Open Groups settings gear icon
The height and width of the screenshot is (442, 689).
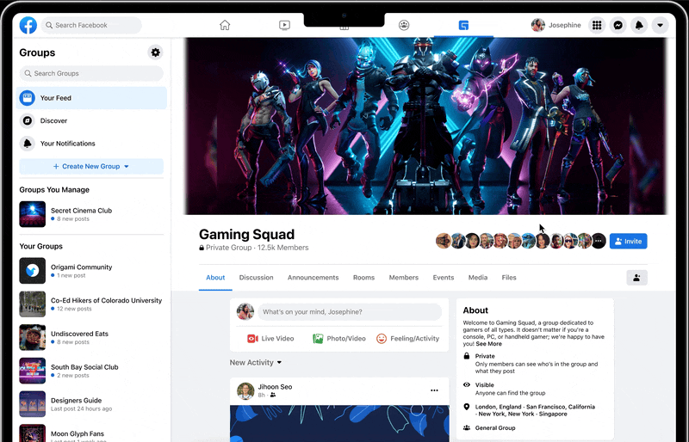point(155,52)
